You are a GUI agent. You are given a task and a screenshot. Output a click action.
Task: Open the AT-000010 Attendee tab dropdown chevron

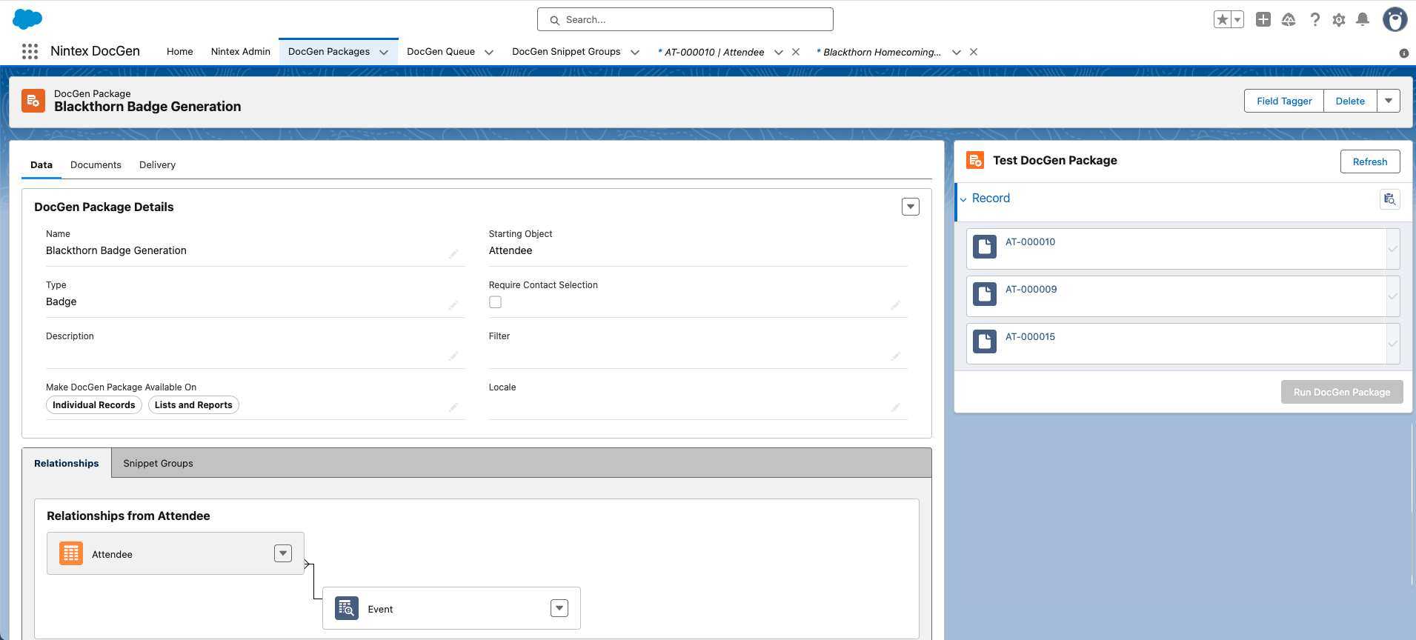click(779, 52)
